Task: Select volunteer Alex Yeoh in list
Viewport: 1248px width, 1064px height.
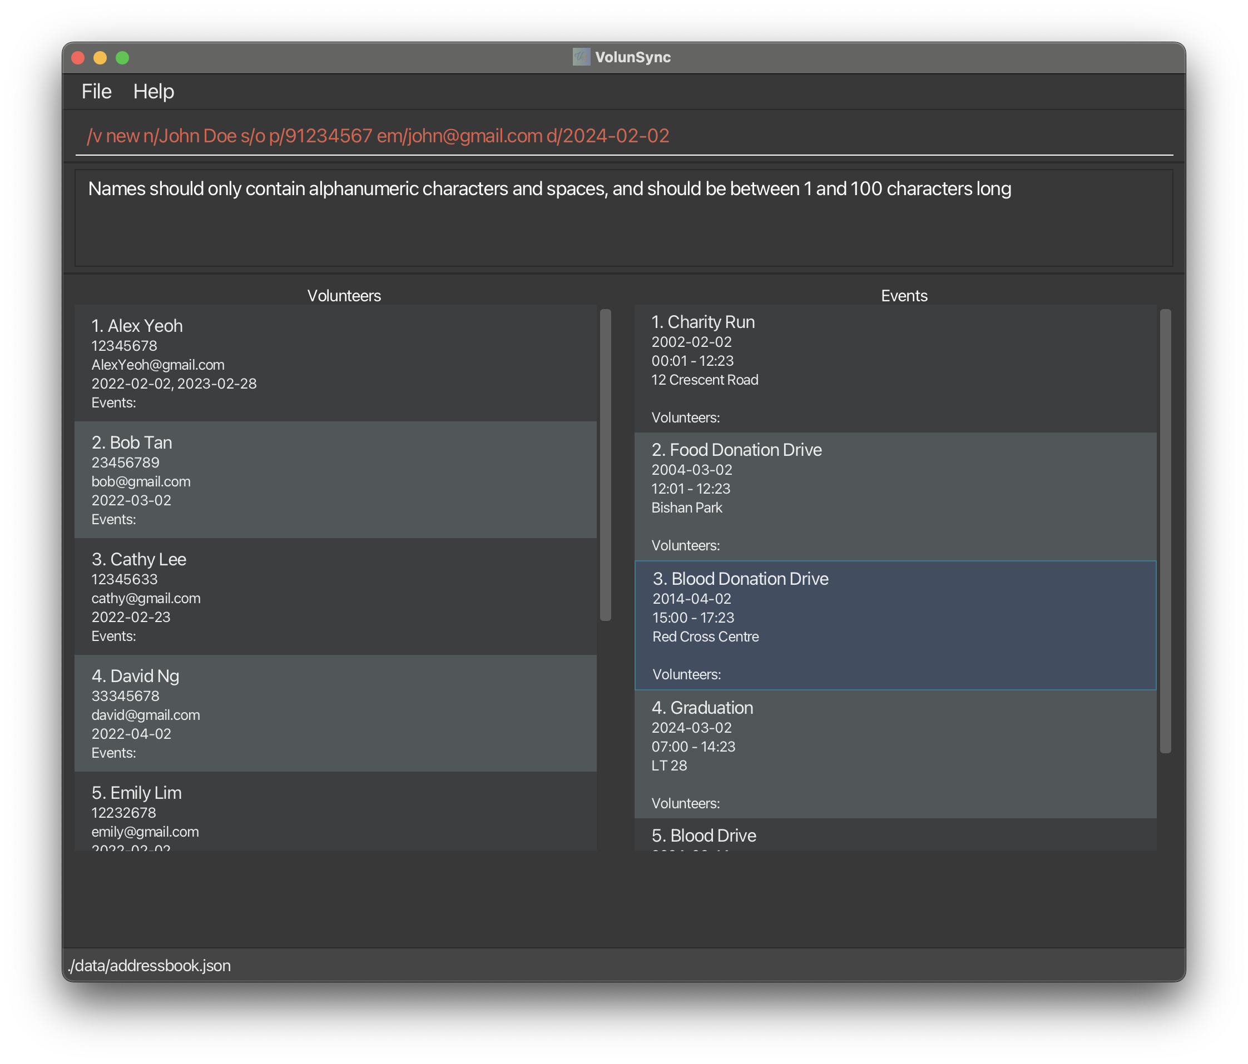Action: click(335, 363)
